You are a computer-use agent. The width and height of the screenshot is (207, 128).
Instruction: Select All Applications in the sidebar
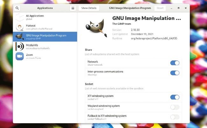click(x=45, y=17)
